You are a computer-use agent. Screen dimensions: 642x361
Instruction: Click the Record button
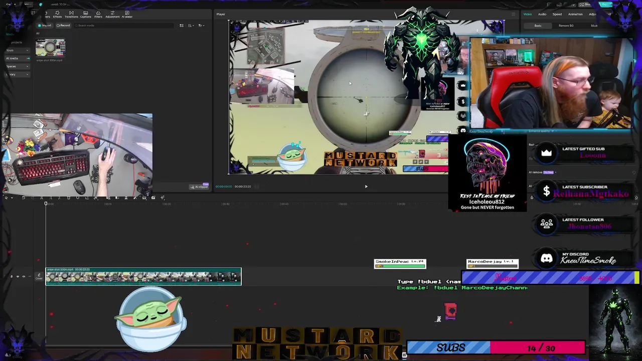click(x=63, y=25)
